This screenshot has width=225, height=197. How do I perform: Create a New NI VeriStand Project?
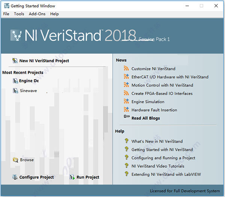[x=44, y=61]
